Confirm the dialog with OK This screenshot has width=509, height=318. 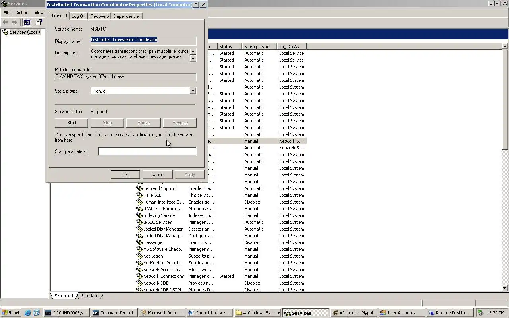click(x=125, y=175)
